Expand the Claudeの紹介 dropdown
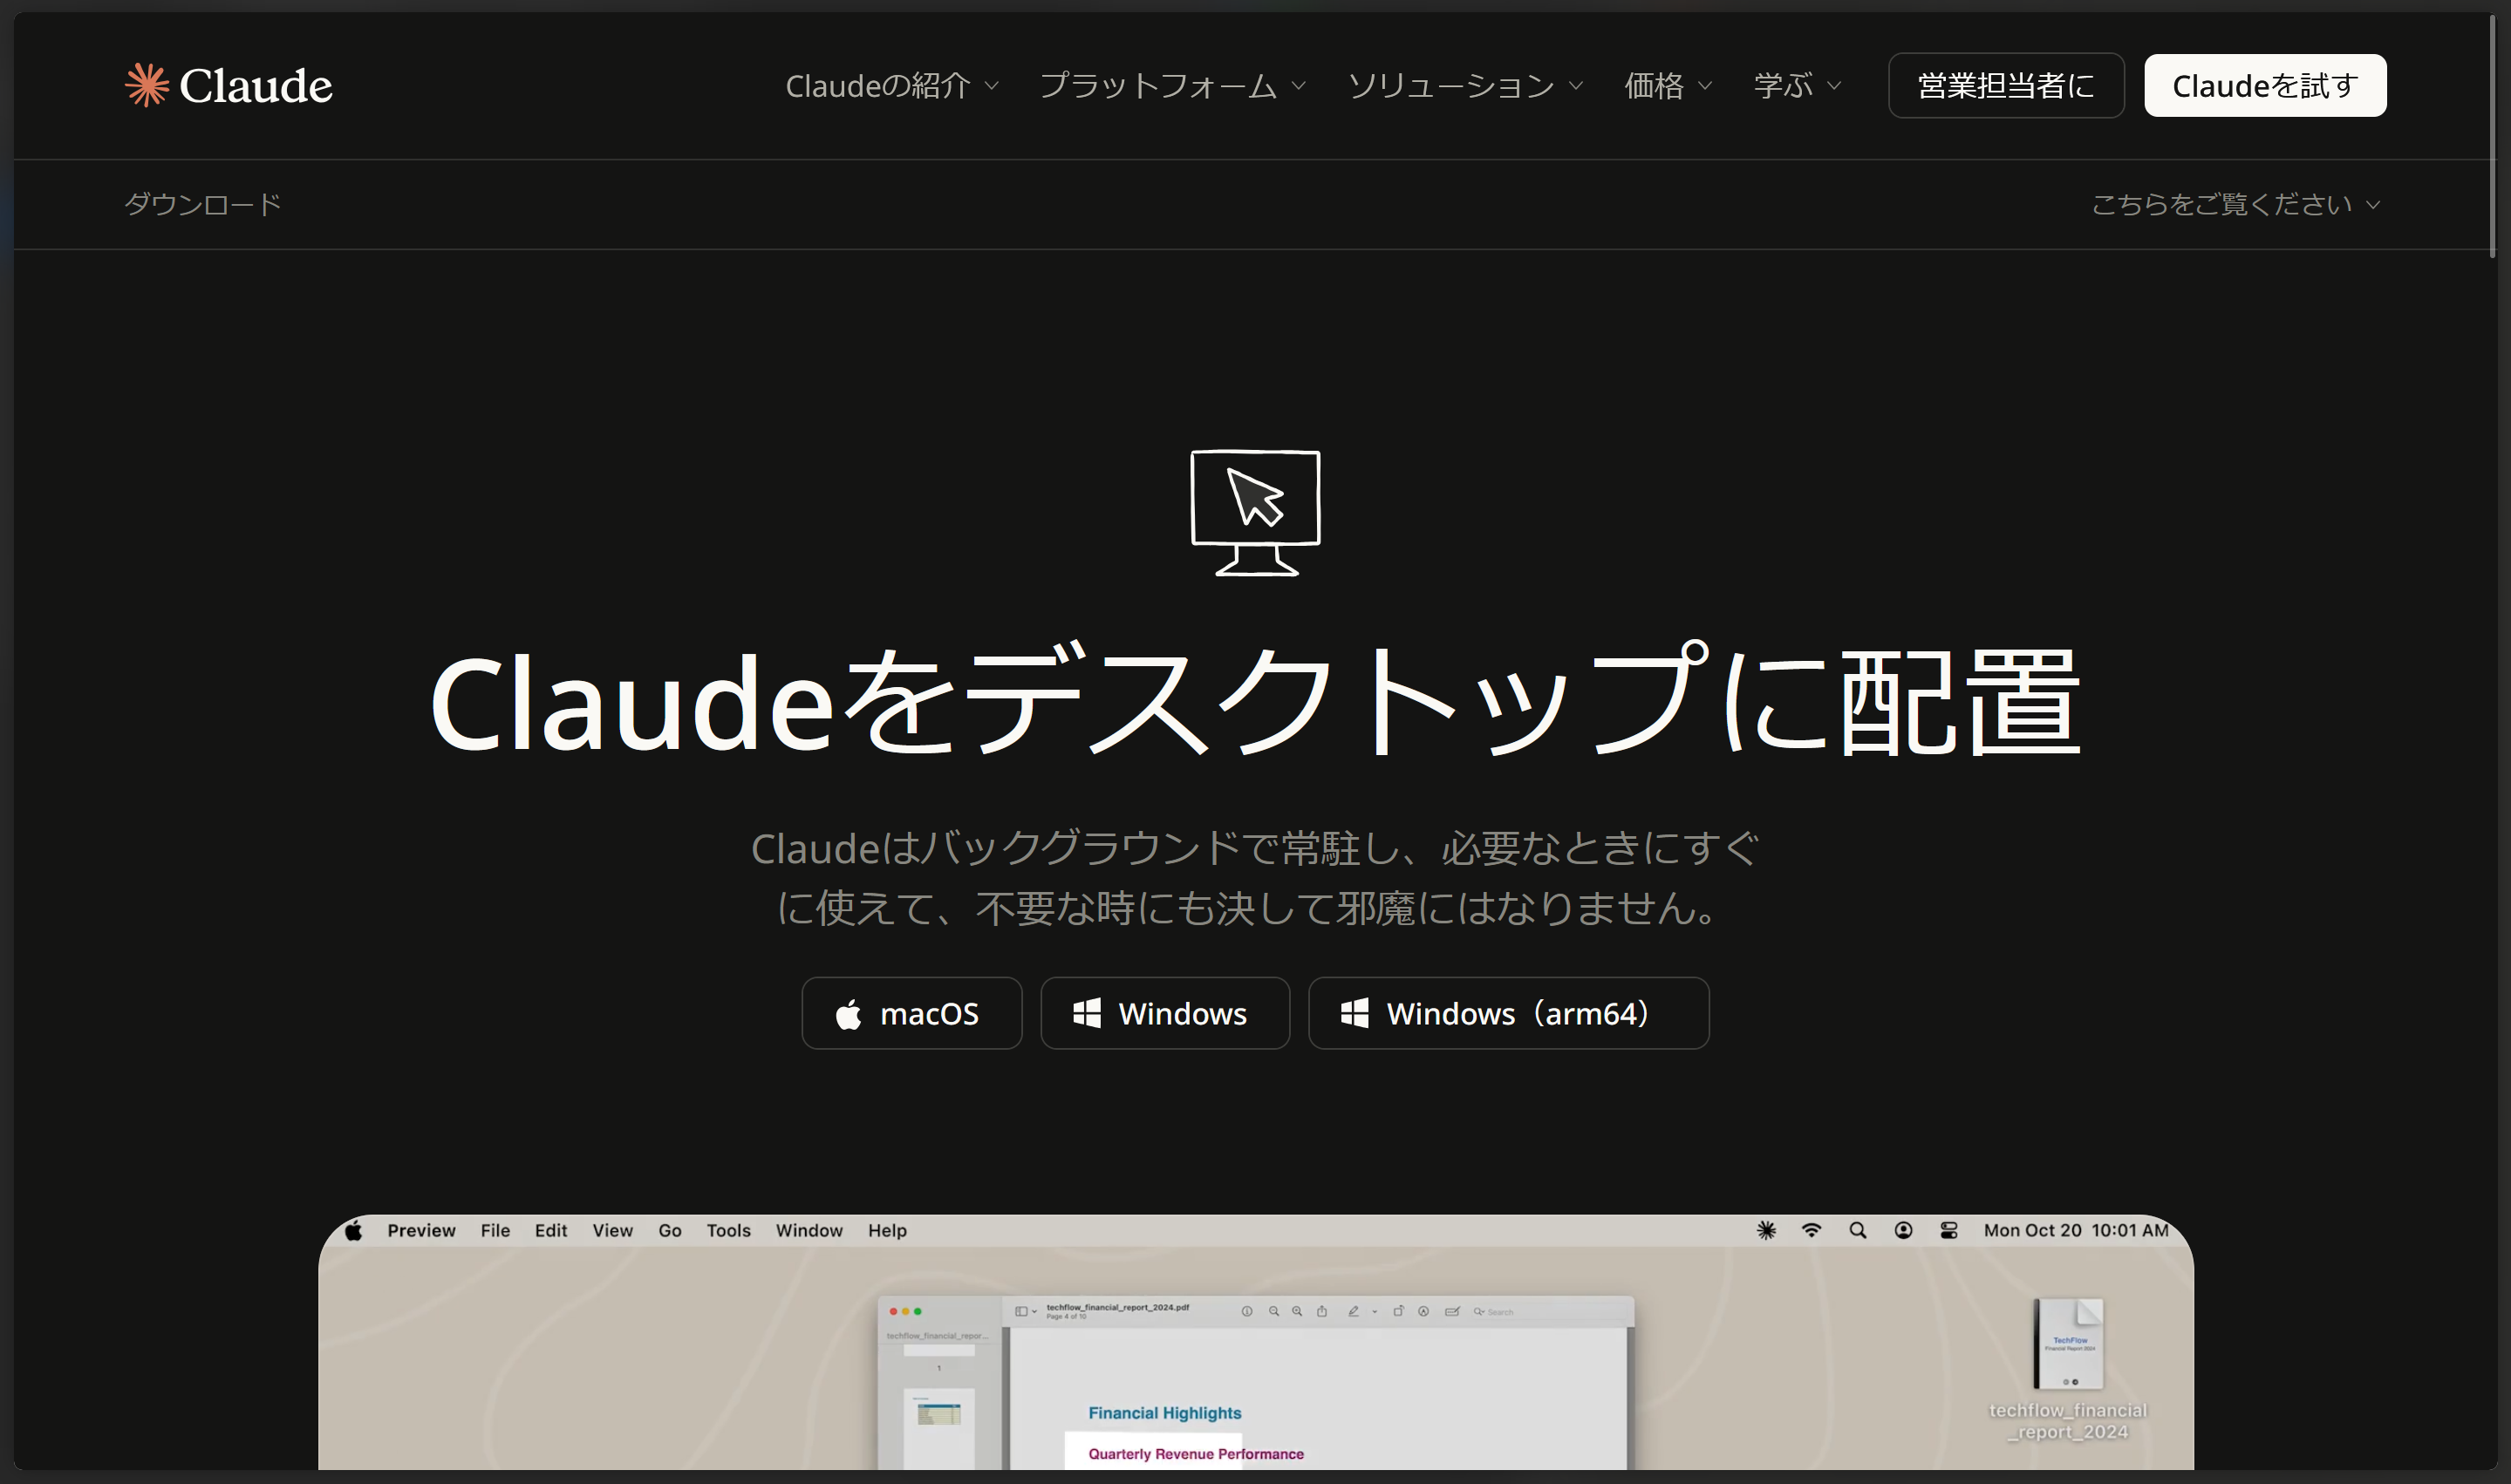 point(891,86)
